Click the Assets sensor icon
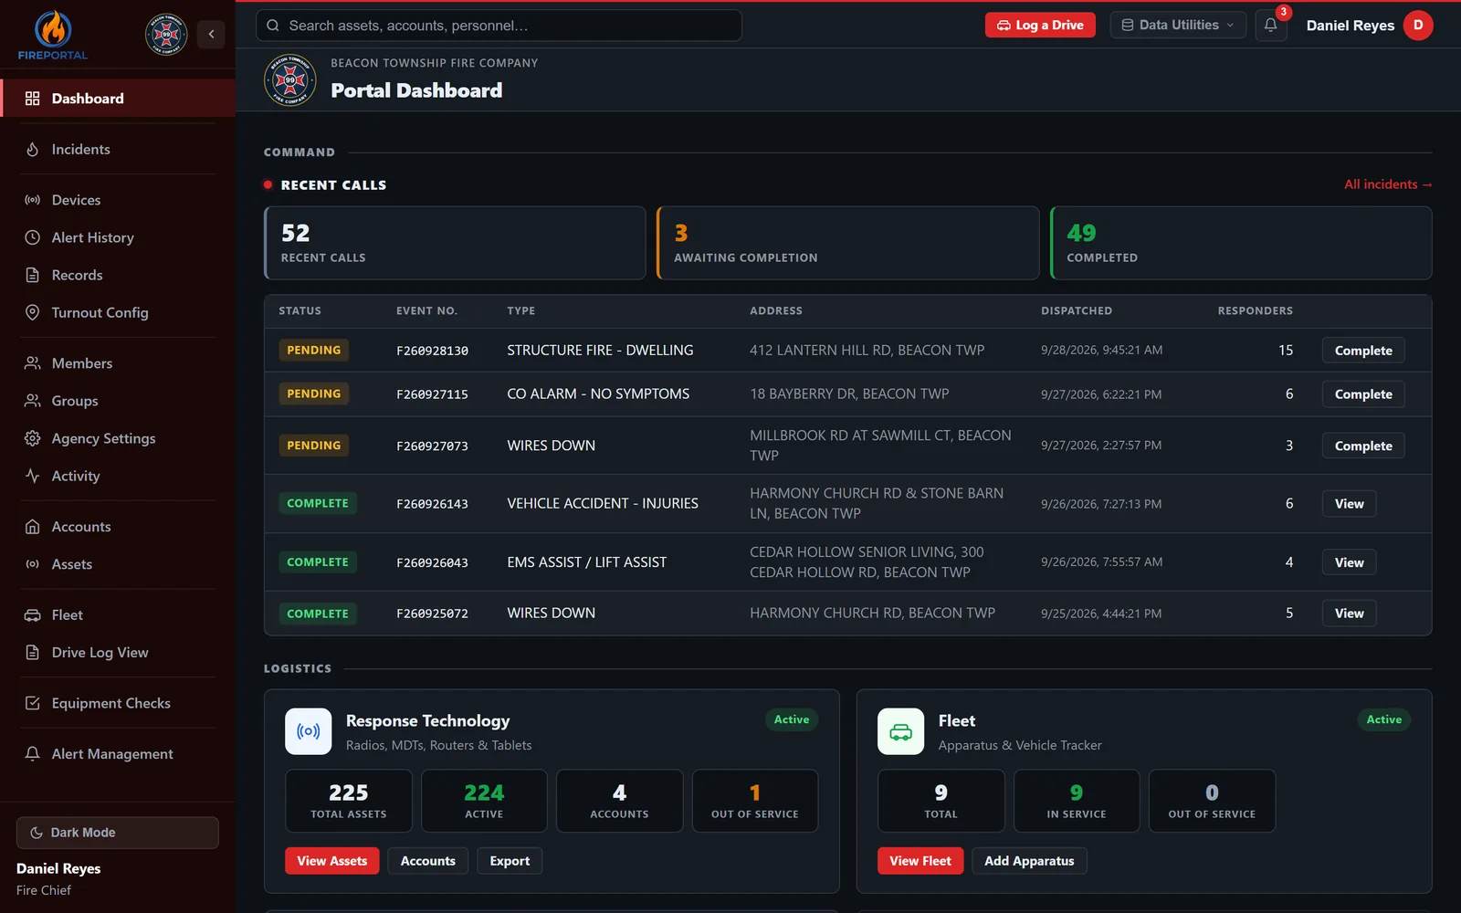 click(33, 564)
